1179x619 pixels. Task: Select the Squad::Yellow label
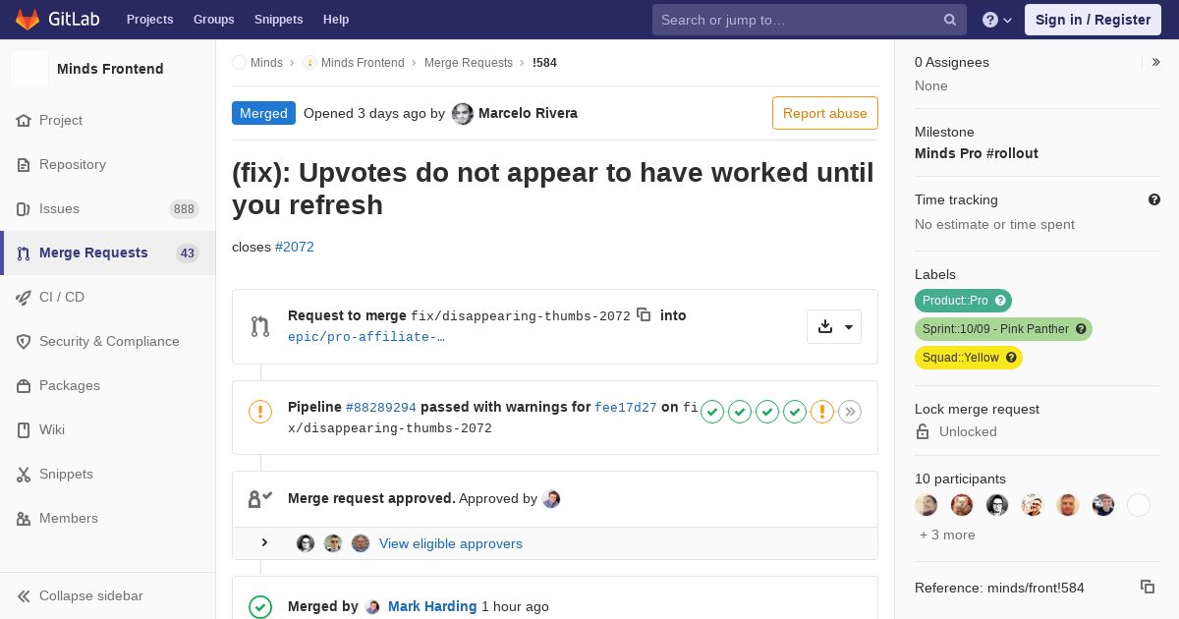969,358
